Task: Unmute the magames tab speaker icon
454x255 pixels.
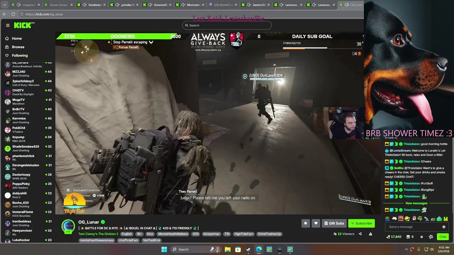Action: click(x=19, y=5)
